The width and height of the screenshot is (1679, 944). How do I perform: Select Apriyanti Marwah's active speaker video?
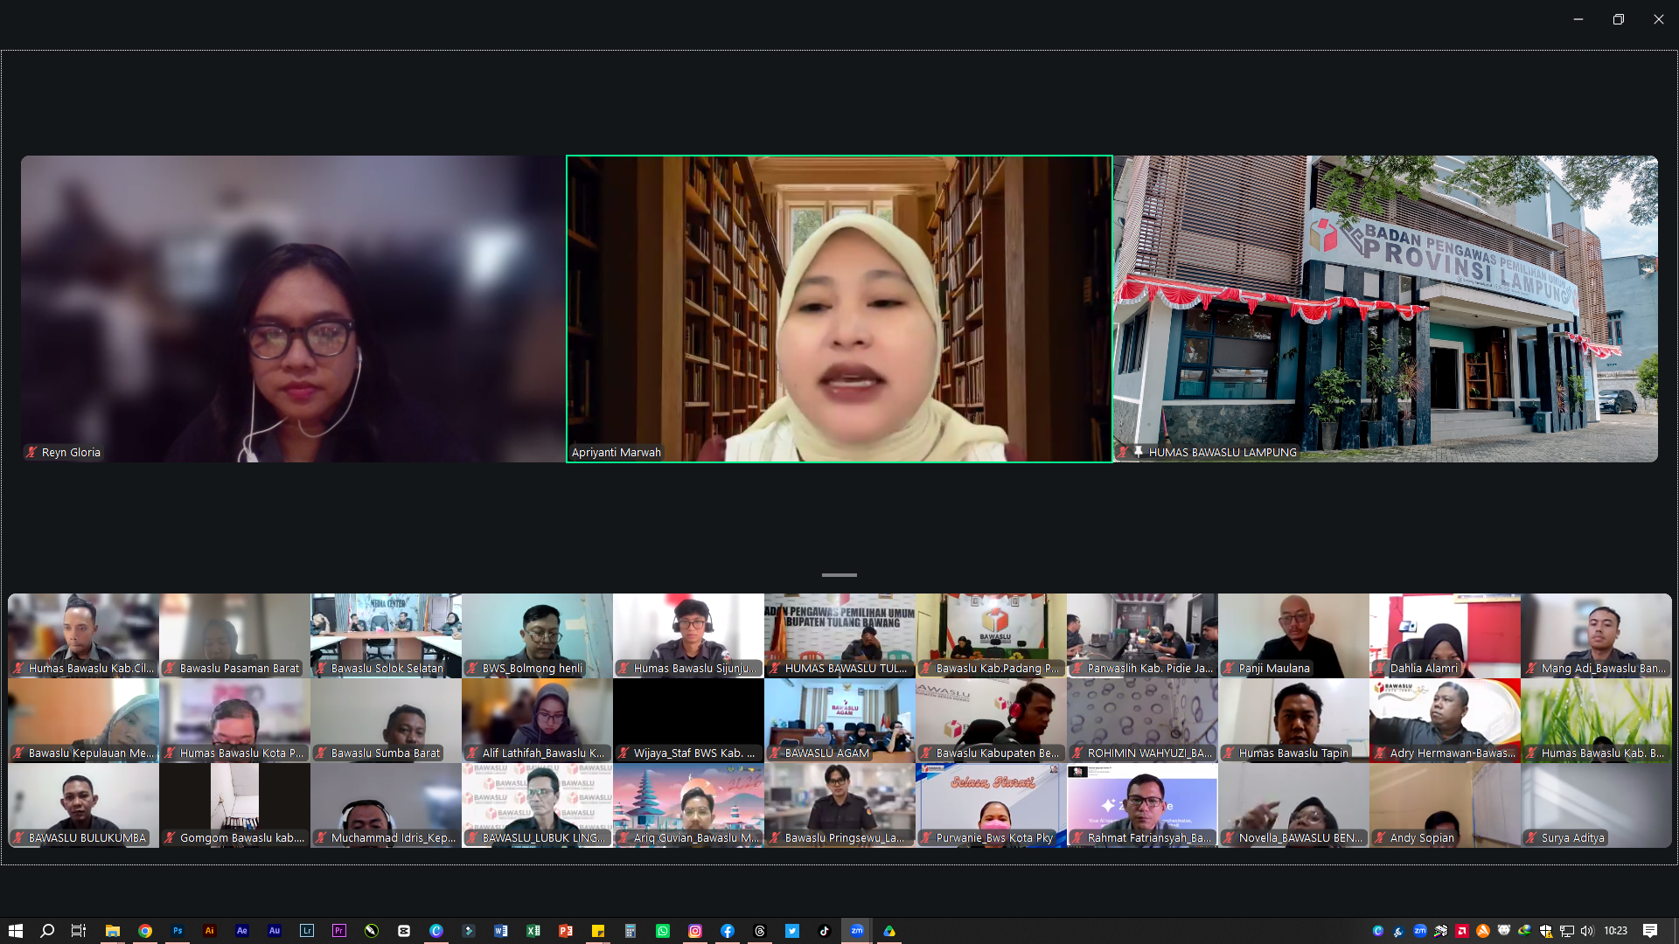pyautogui.click(x=839, y=309)
